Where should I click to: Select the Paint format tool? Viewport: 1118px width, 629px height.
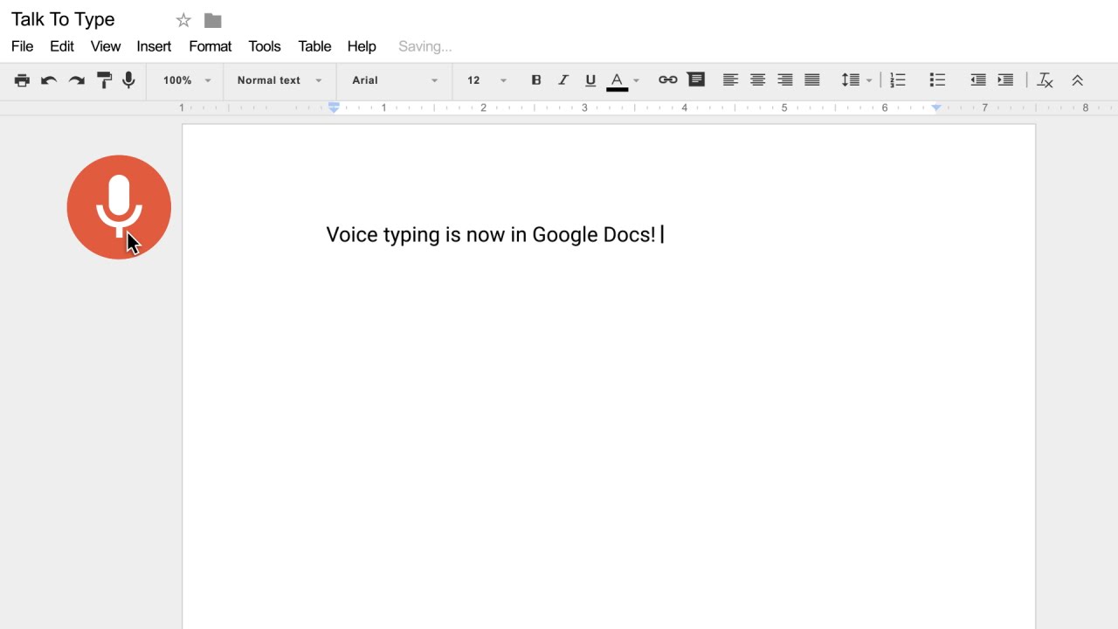point(103,79)
